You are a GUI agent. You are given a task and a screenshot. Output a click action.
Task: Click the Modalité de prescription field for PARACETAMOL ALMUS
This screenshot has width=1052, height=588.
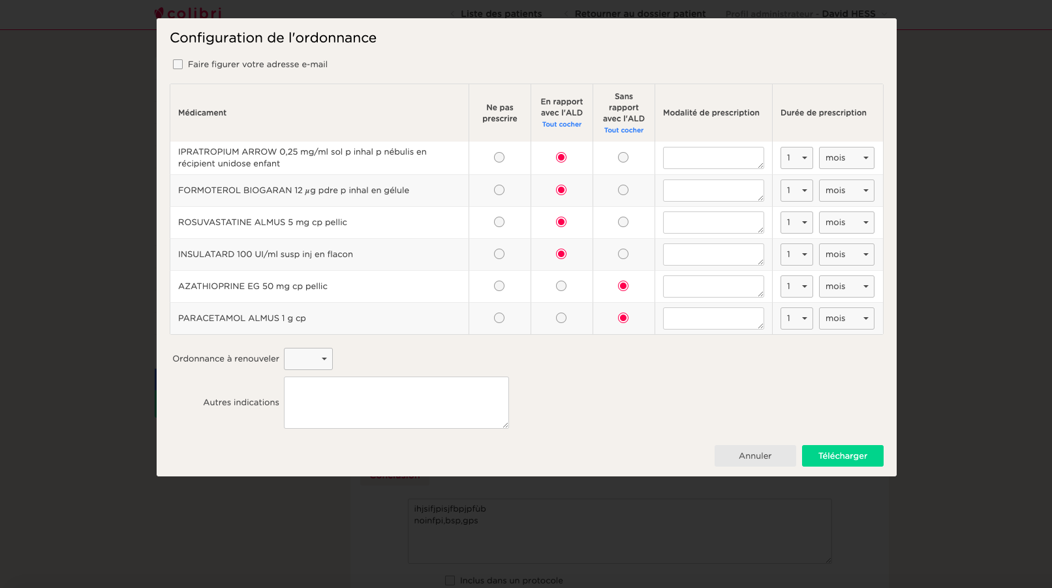click(713, 318)
